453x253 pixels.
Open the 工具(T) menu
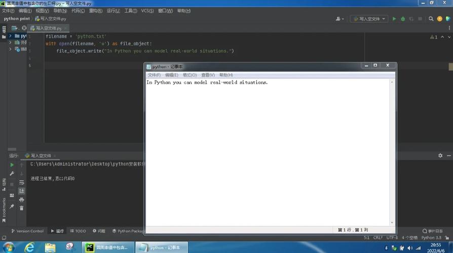click(x=131, y=11)
